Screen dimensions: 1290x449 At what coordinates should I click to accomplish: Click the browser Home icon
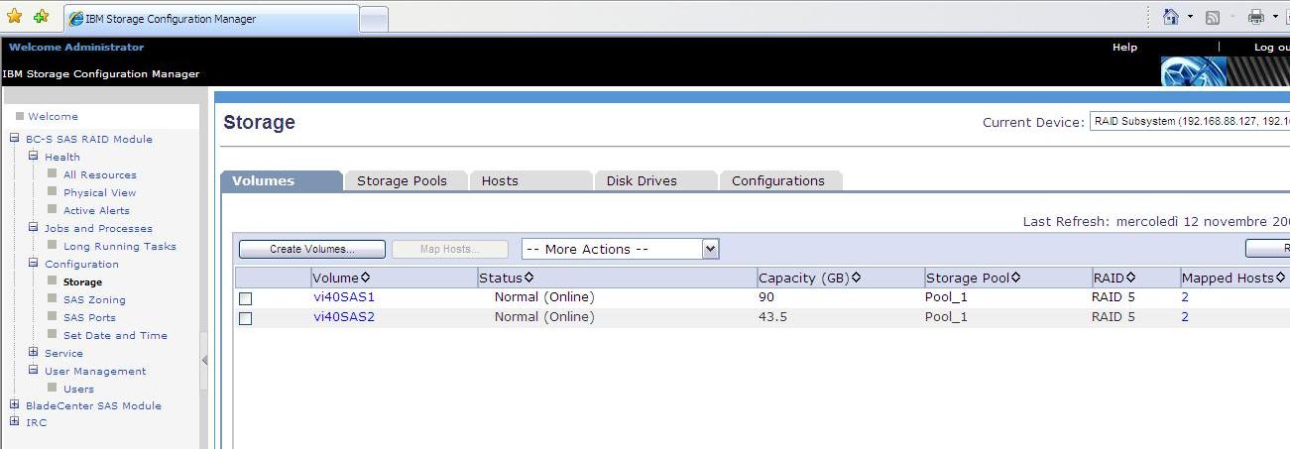pos(1171,17)
